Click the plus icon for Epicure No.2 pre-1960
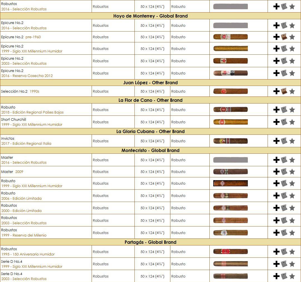 pos(276,37)
